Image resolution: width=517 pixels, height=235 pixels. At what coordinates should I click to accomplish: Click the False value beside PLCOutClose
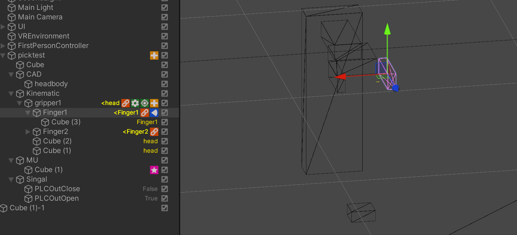[150, 189]
